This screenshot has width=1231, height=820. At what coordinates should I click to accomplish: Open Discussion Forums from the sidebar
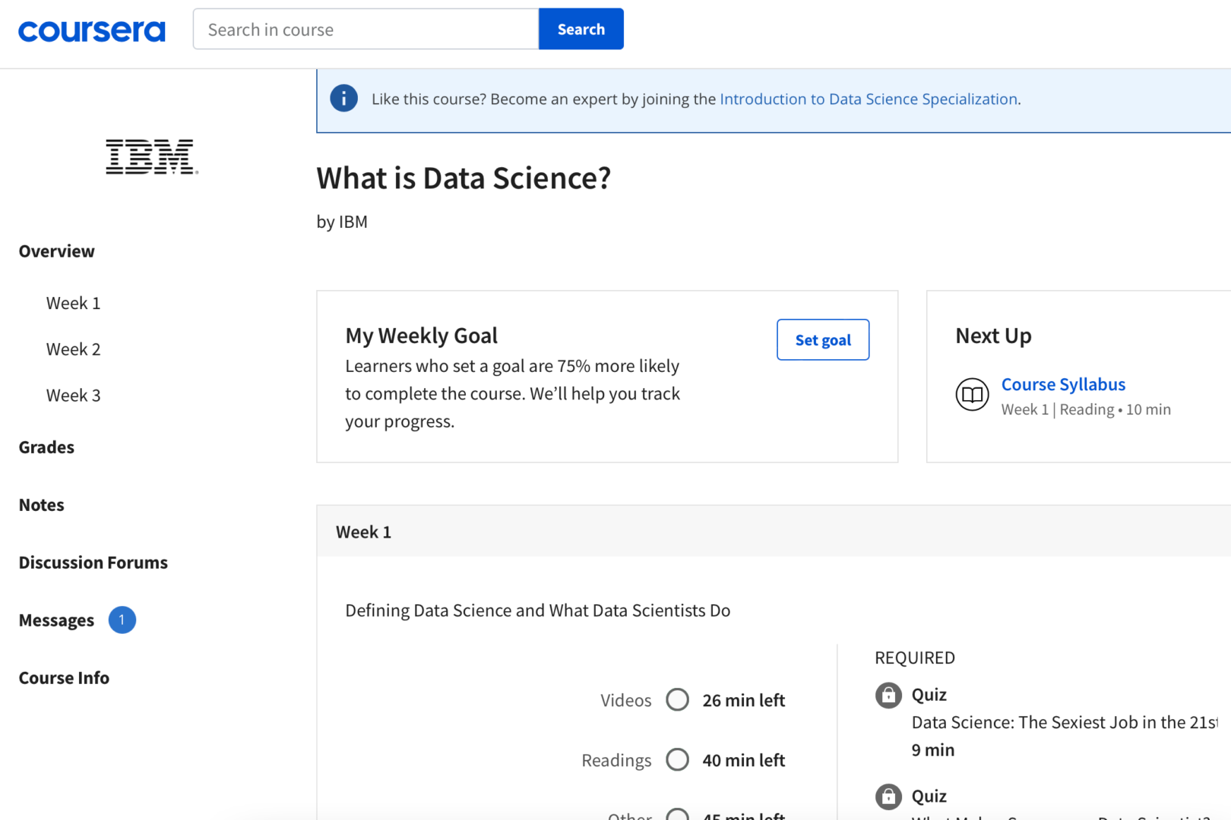[93, 562]
